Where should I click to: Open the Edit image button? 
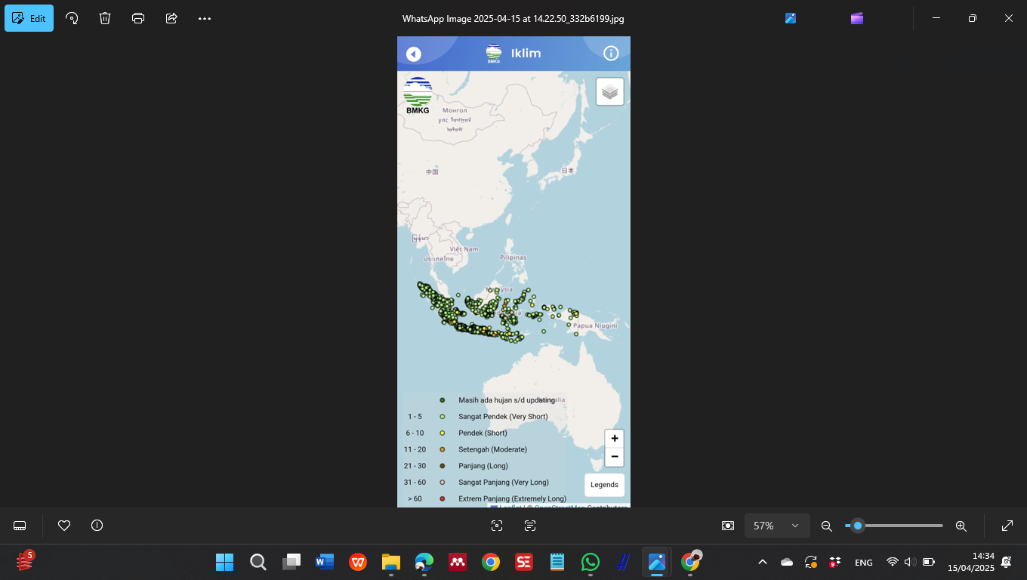tap(29, 18)
